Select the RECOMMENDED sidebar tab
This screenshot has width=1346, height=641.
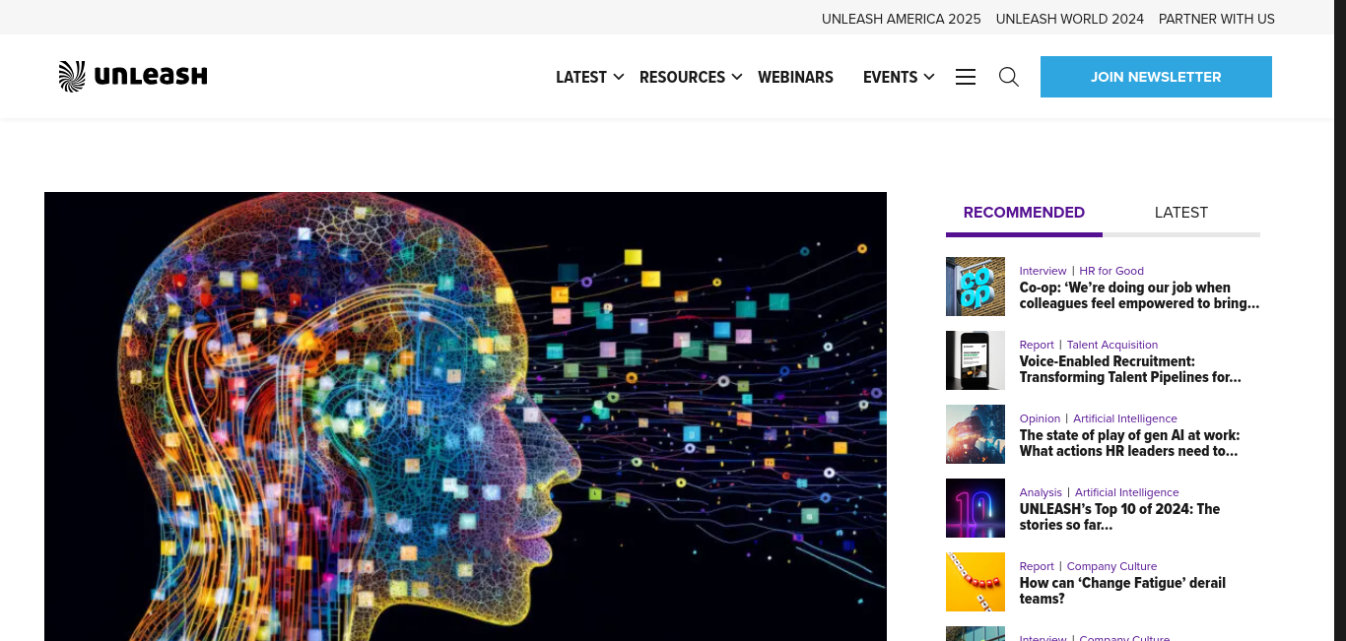[x=1024, y=213]
